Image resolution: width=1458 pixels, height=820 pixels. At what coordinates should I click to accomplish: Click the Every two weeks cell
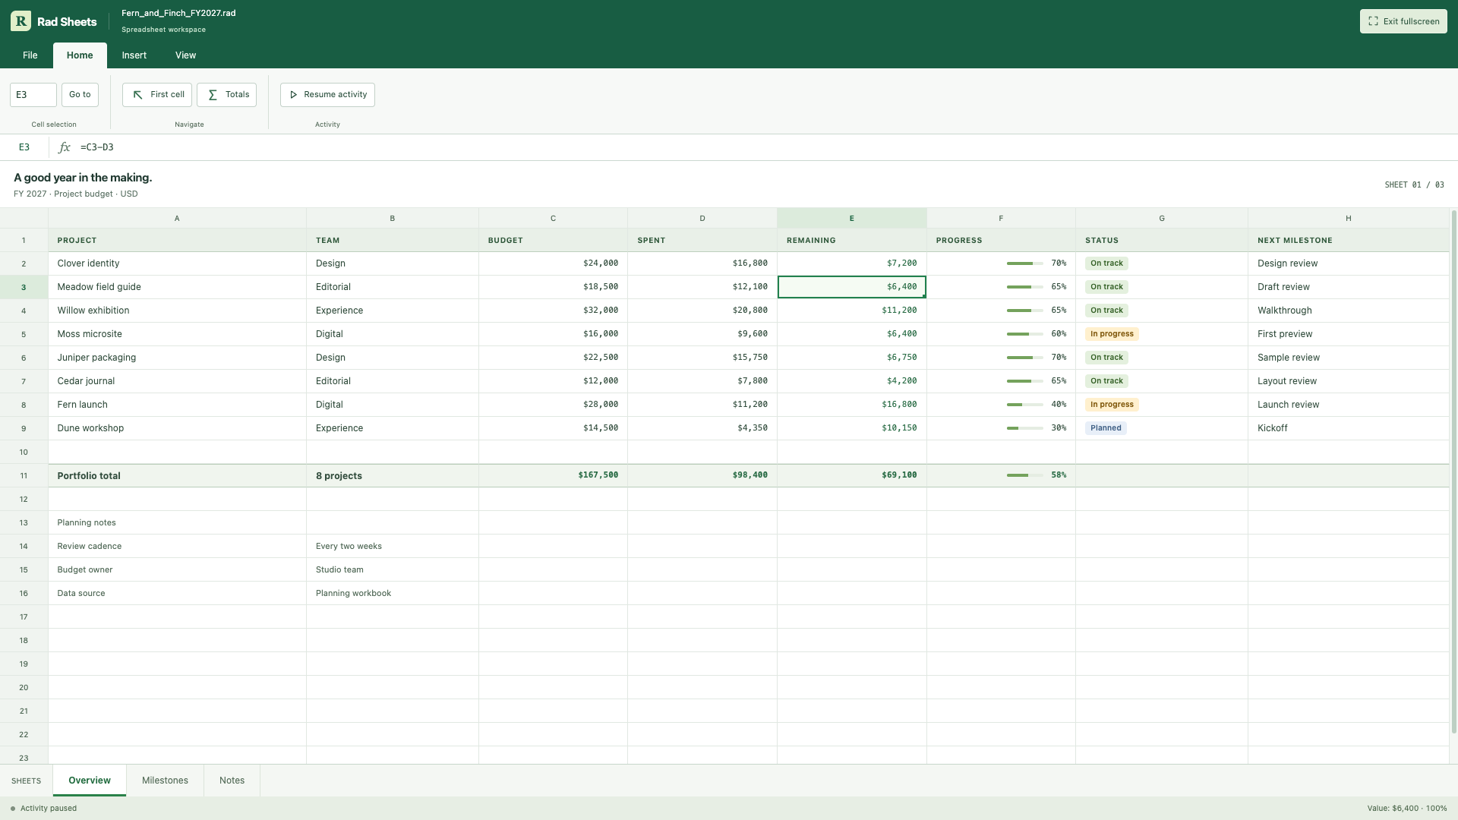pyautogui.click(x=393, y=546)
